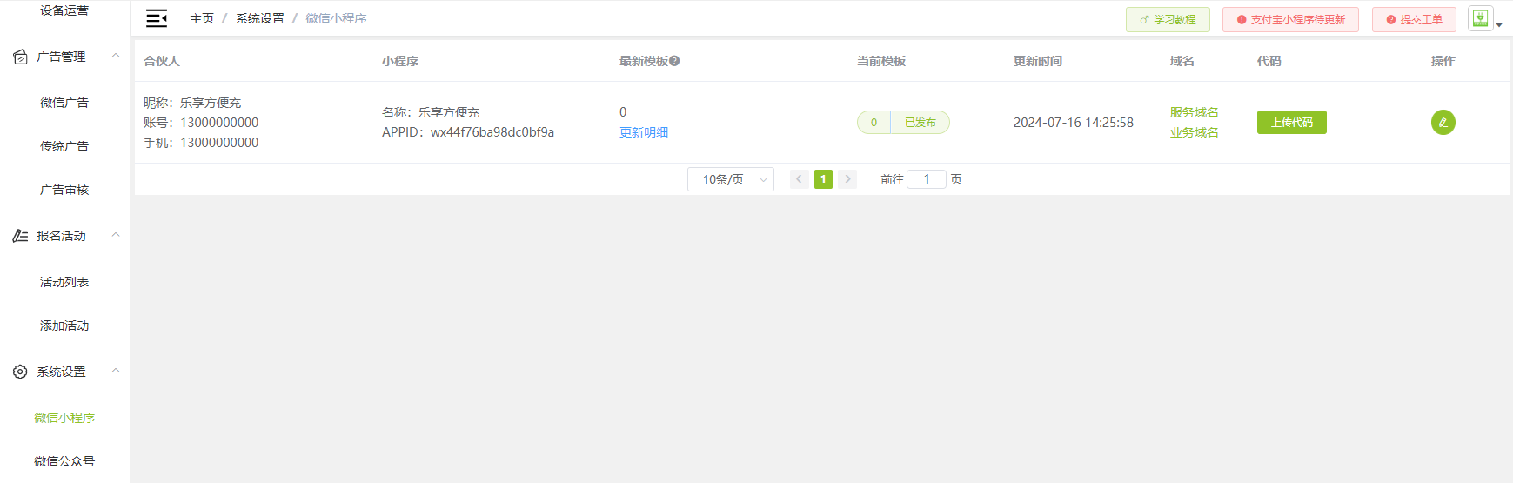Open 微信广告 menu item
Viewport: 1513px width, 483px height.
click(x=64, y=103)
